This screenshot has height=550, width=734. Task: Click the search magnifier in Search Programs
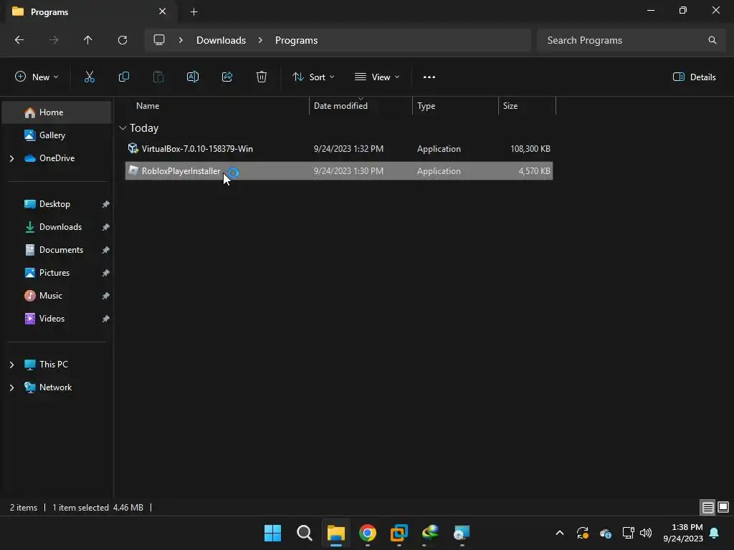(x=712, y=40)
